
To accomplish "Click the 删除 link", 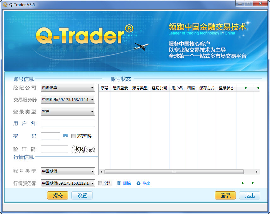I will (127, 183).
